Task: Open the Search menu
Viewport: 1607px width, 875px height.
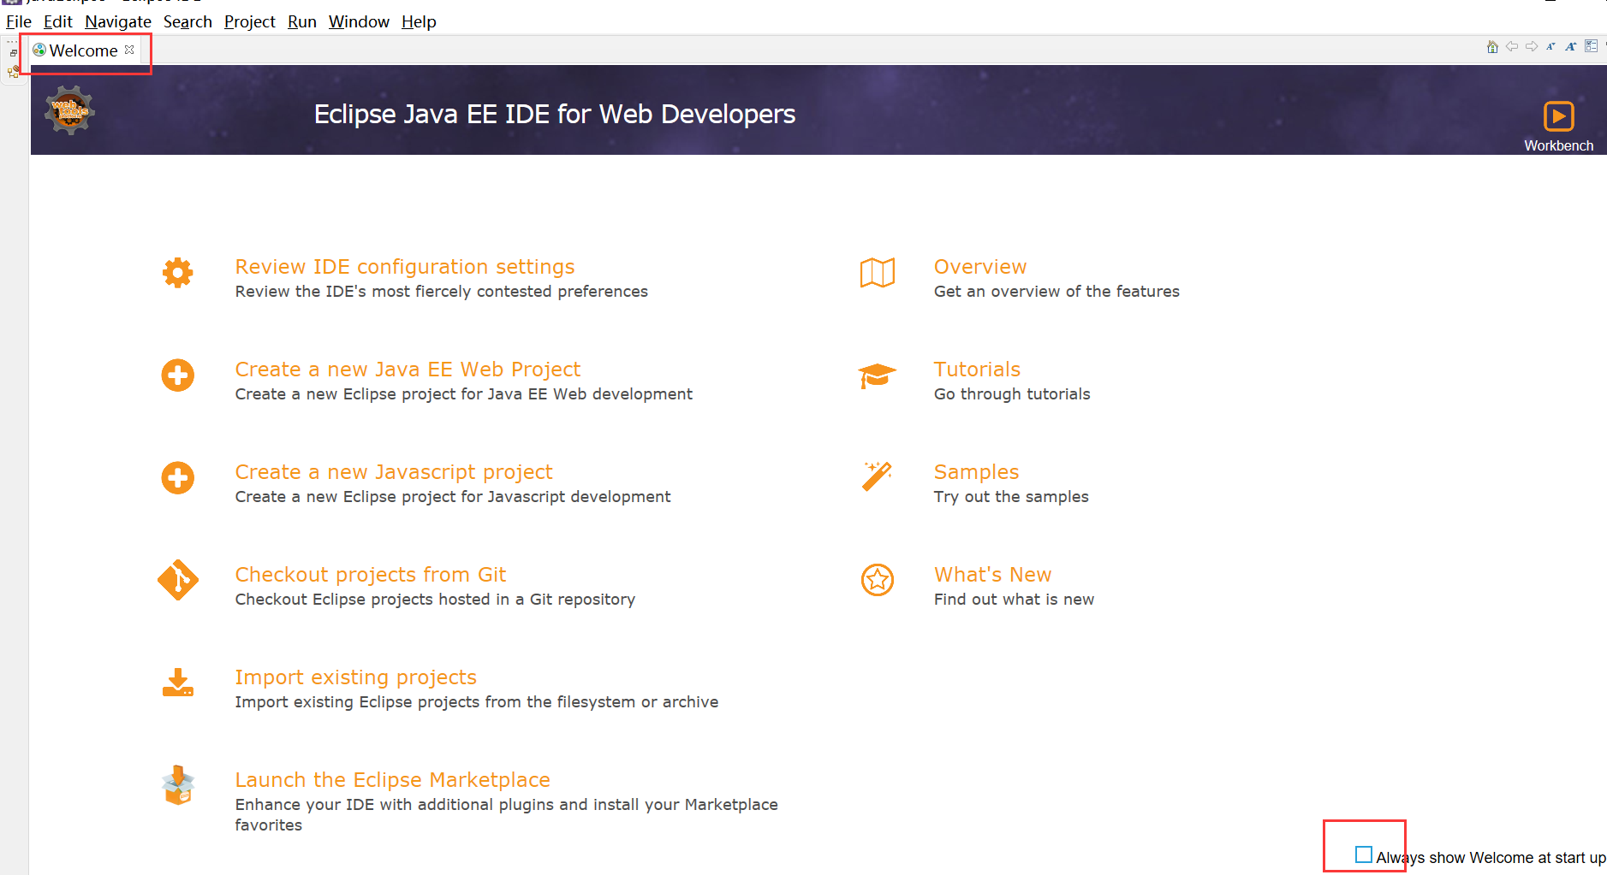Action: (187, 21)
